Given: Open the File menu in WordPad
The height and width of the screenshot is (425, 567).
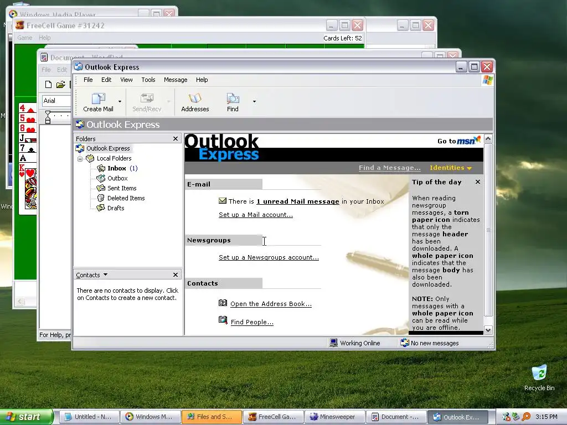Looking at the screenshot, I should tap(46, 70).
